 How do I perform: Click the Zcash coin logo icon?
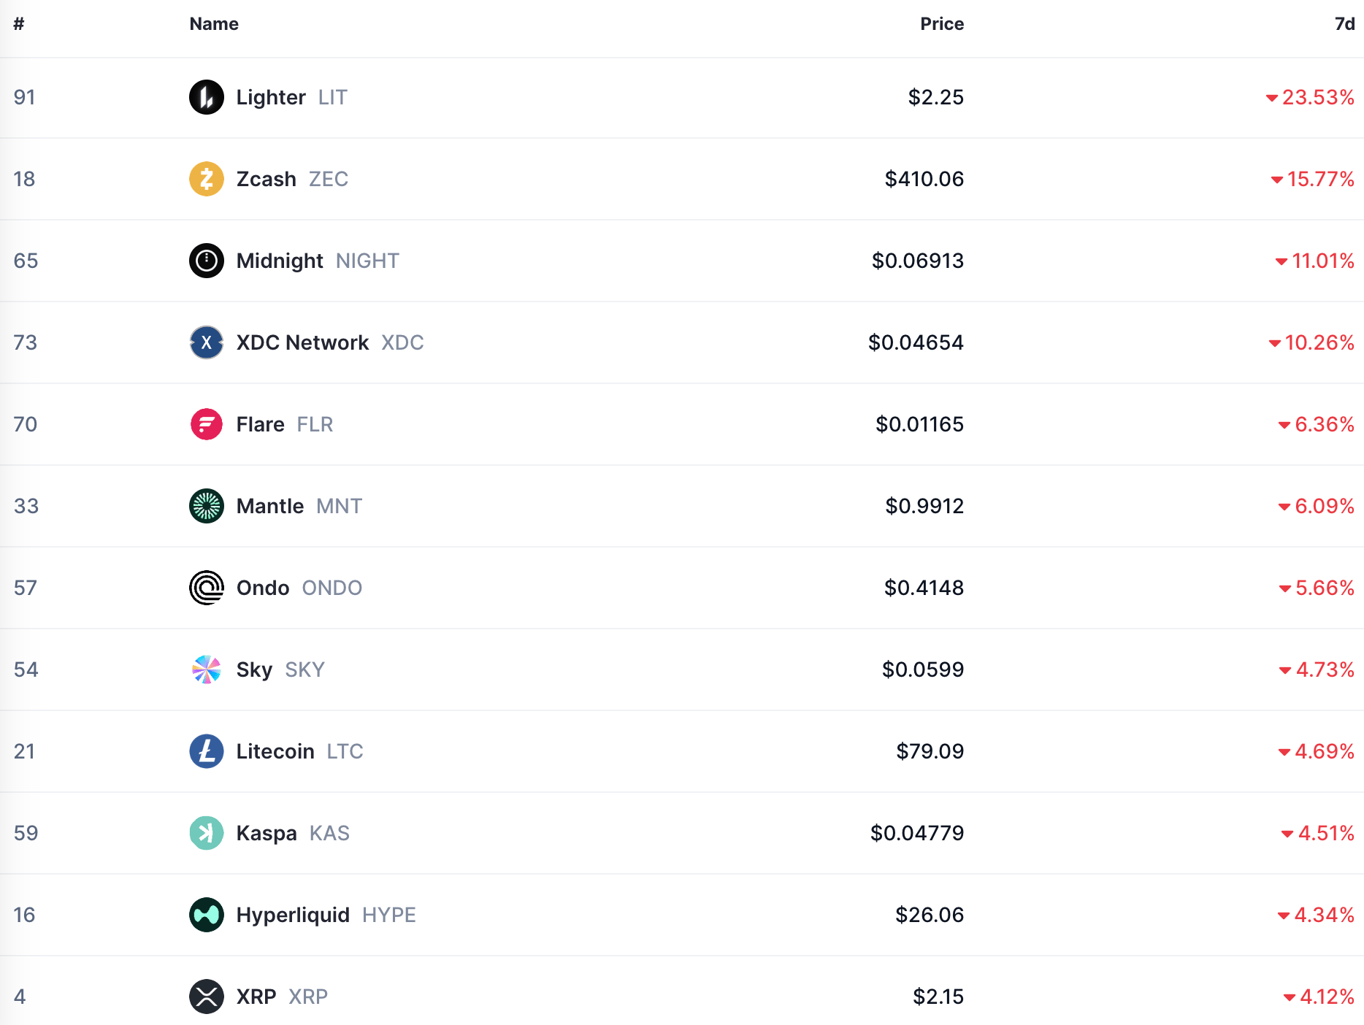pos(207,179)
